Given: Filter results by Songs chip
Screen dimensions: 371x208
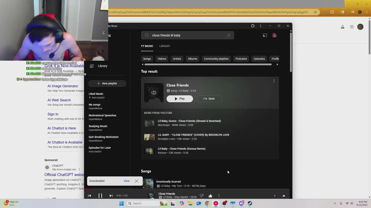Looking at the screenshot, I should click(147, 59).
